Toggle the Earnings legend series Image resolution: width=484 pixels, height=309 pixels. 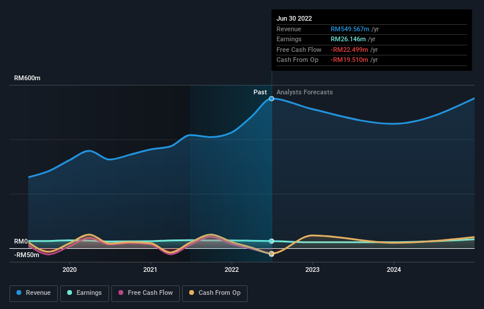coord(84,293)
